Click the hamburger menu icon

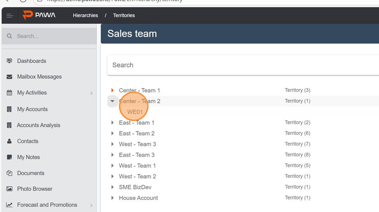pyautogui.click(x=10, y=16)
